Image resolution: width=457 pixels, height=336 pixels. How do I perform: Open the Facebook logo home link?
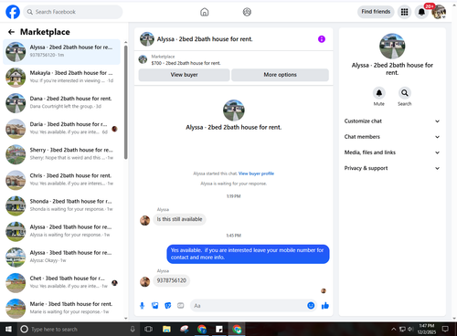[x=13, y=12]
